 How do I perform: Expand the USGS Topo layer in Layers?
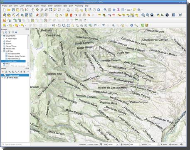pyautogui.click(x=2, y=78)
